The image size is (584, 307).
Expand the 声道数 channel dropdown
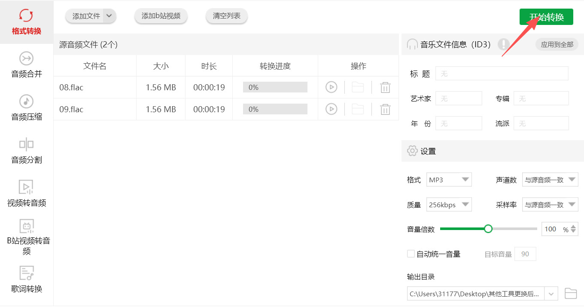tap(550, 180)
